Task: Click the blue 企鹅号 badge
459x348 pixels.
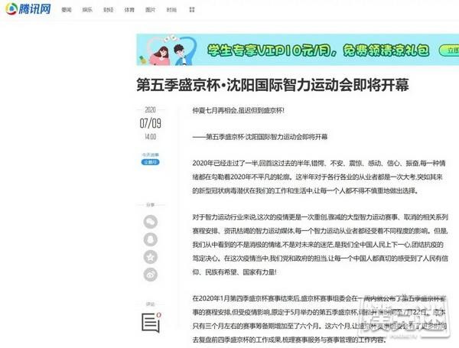Action: pos(149,162)
